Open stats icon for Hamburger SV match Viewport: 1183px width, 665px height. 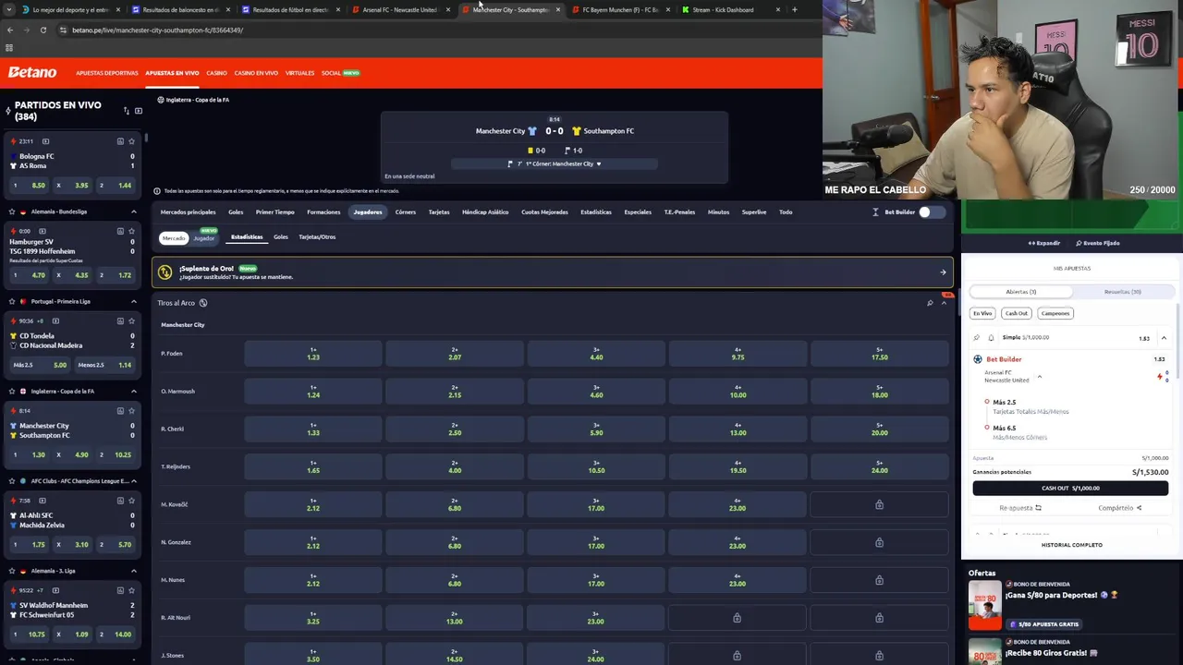(120, 231)
